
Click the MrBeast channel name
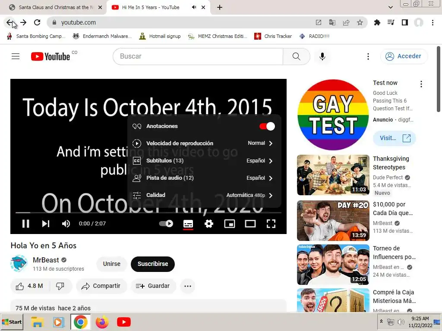46,260
